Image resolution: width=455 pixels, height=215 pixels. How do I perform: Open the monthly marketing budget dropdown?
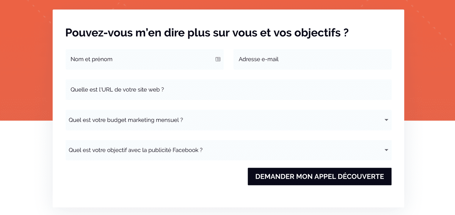click(229, 120)
